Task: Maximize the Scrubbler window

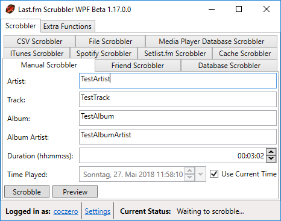Action: [239, 9]
